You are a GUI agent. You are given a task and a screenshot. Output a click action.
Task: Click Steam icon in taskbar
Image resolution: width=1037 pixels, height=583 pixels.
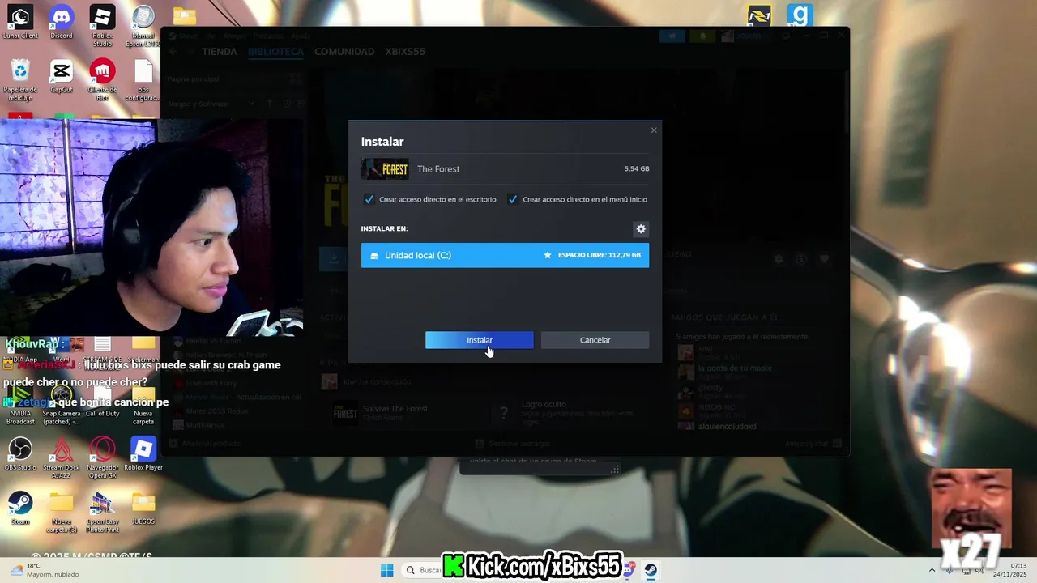651,570
